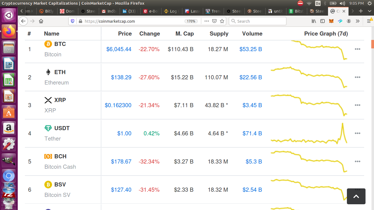
Task: Click the page vertical scrollbar thumb
Action: click(x=372, y=44)
